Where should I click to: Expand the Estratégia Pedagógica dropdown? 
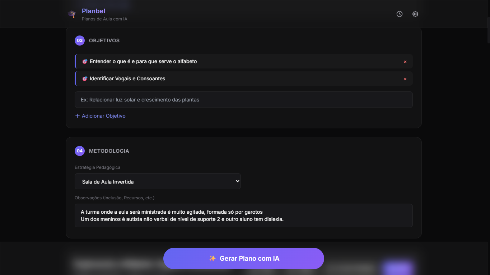pos(158,181)
